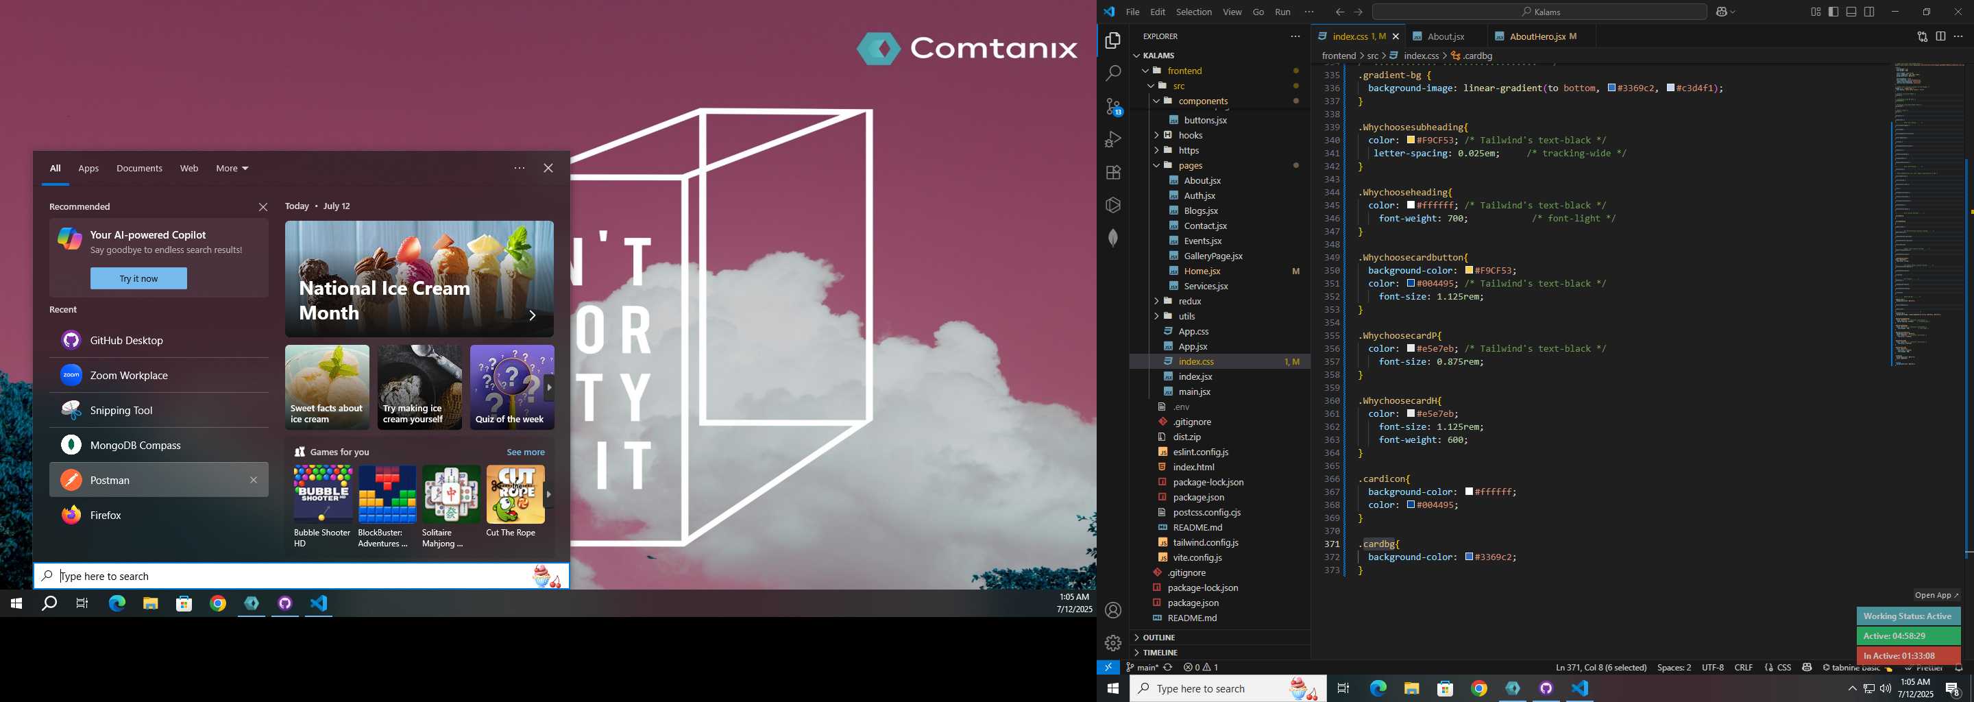Open Copilot status icon in status bar

[x=1807, y=668]
